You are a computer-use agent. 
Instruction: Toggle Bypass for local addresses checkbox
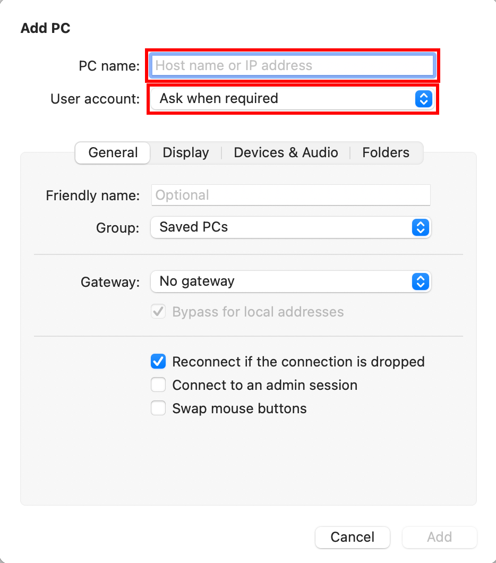[158, 312]
